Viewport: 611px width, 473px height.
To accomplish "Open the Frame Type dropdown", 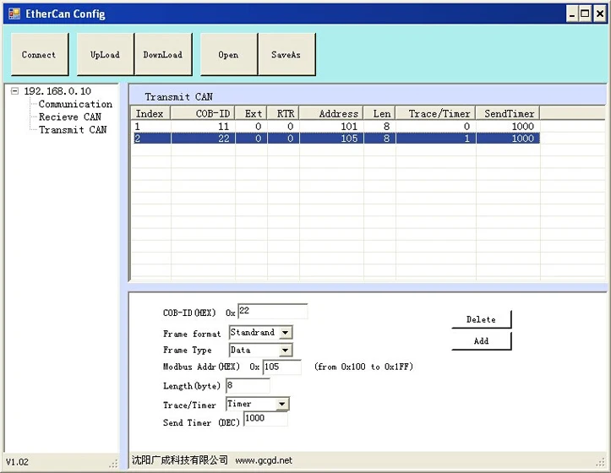I will point(286,351).
